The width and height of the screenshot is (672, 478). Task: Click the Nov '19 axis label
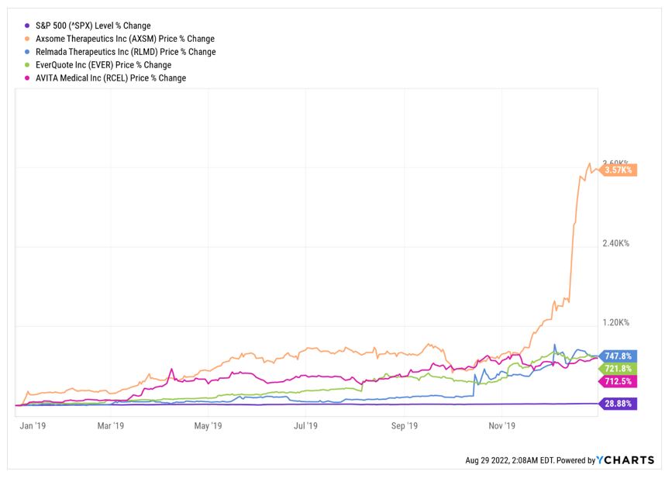tap(502, 425)
